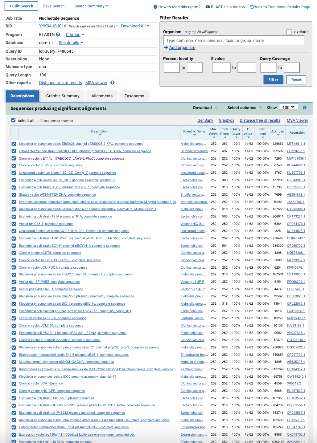Uncheck Vector pHIC18-1 row checkbox
Screen dimensions: 317x443
coord(14,224)
